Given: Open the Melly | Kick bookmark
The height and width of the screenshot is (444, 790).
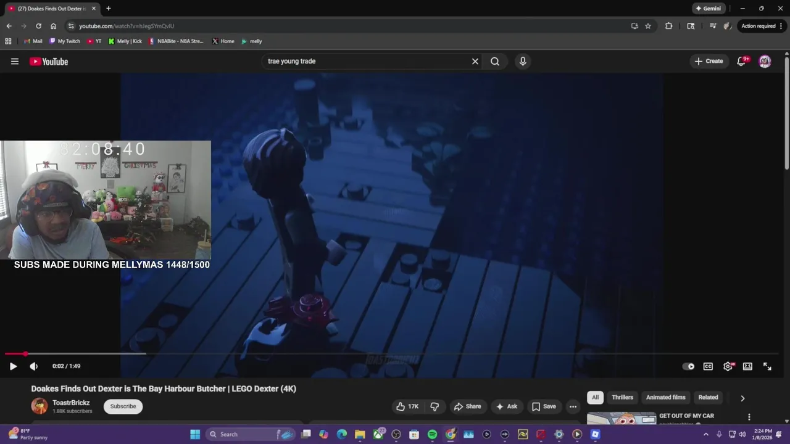Looking at the screenshot, I should (125, 41).
